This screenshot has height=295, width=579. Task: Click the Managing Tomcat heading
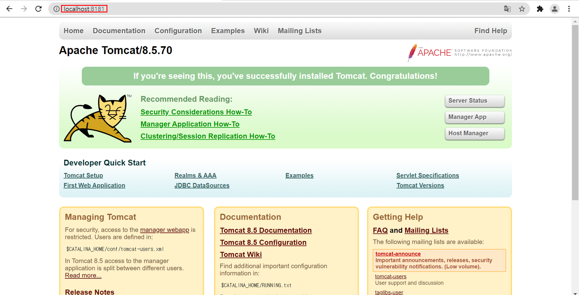coord(100,217)
